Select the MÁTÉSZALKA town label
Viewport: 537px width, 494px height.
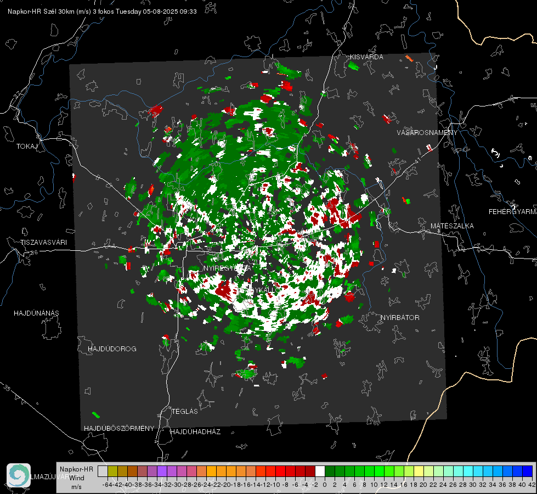pyautogui.click(x=452, y=226)
